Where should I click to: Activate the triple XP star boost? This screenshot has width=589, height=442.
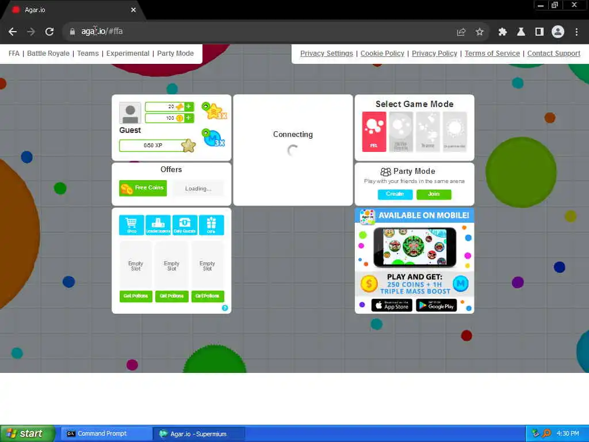click(214, 110)
